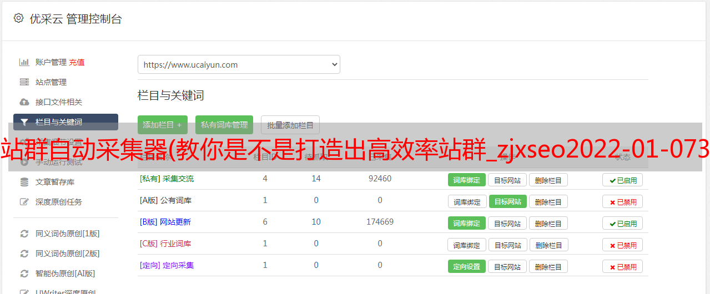Click 词库绑定 for 公有词库 row

pos(467,201)
